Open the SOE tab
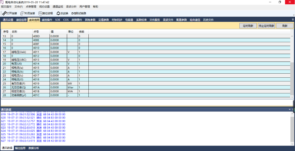The image size is (295, 151). click(x=58, y=20)
